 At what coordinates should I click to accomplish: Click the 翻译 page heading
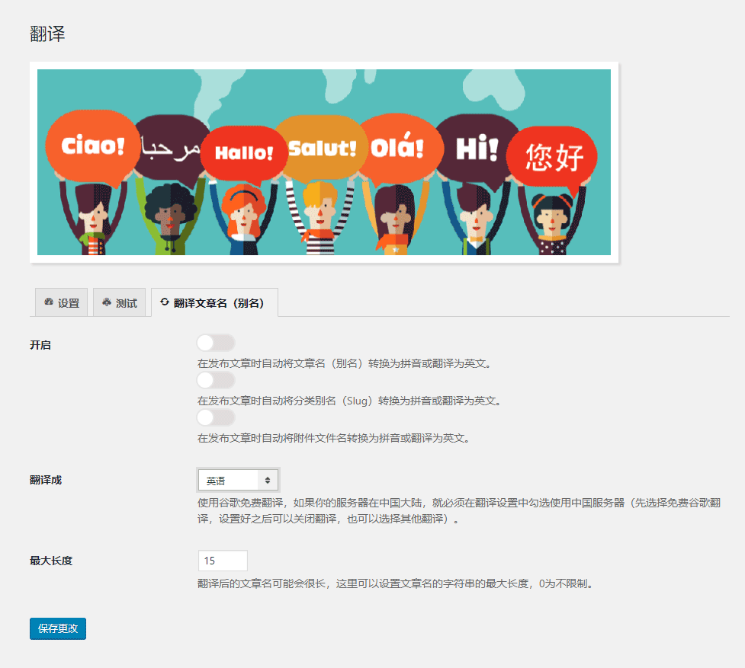(x=47, y=34)
